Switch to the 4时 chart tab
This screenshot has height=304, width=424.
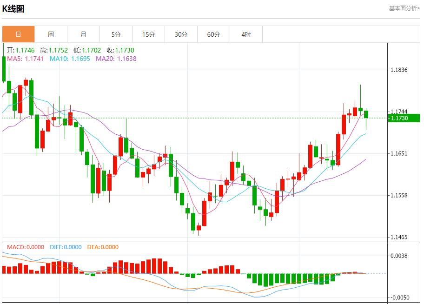(246, 34)
